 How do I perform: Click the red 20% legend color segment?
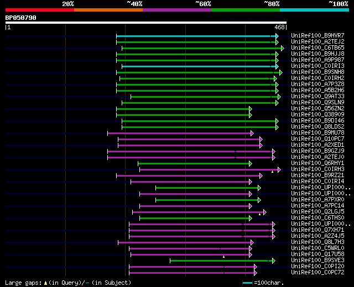40,10
